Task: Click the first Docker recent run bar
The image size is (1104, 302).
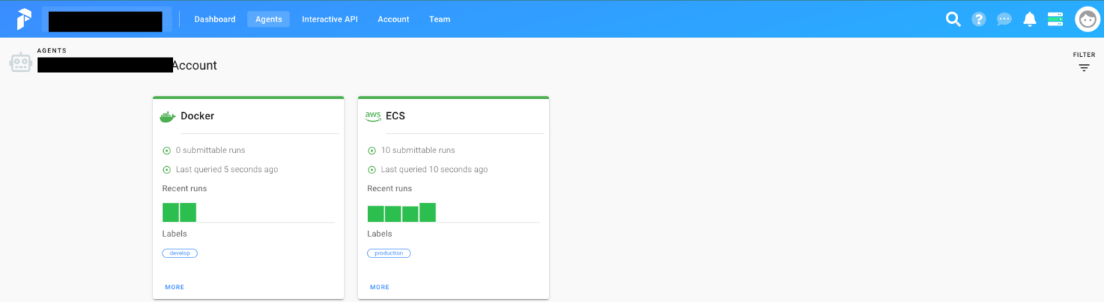Action: coord(170,212)
